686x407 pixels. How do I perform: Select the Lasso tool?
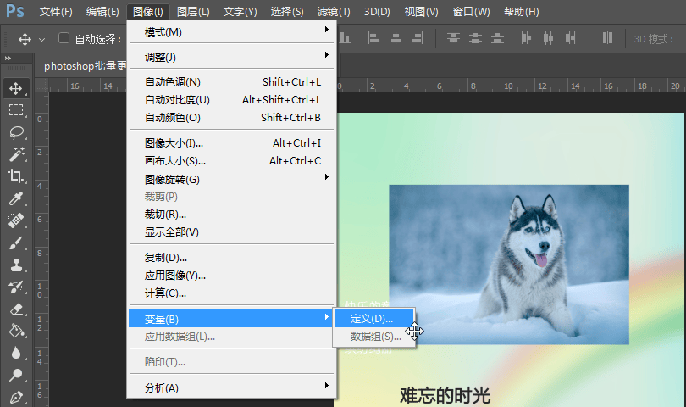(16, 132)
